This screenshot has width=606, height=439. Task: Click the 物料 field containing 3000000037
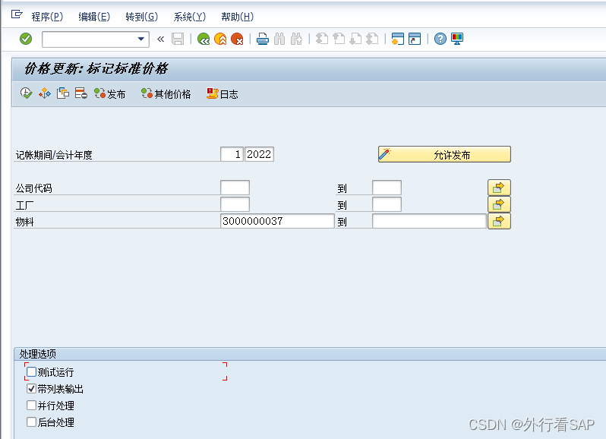coord(277,221)
